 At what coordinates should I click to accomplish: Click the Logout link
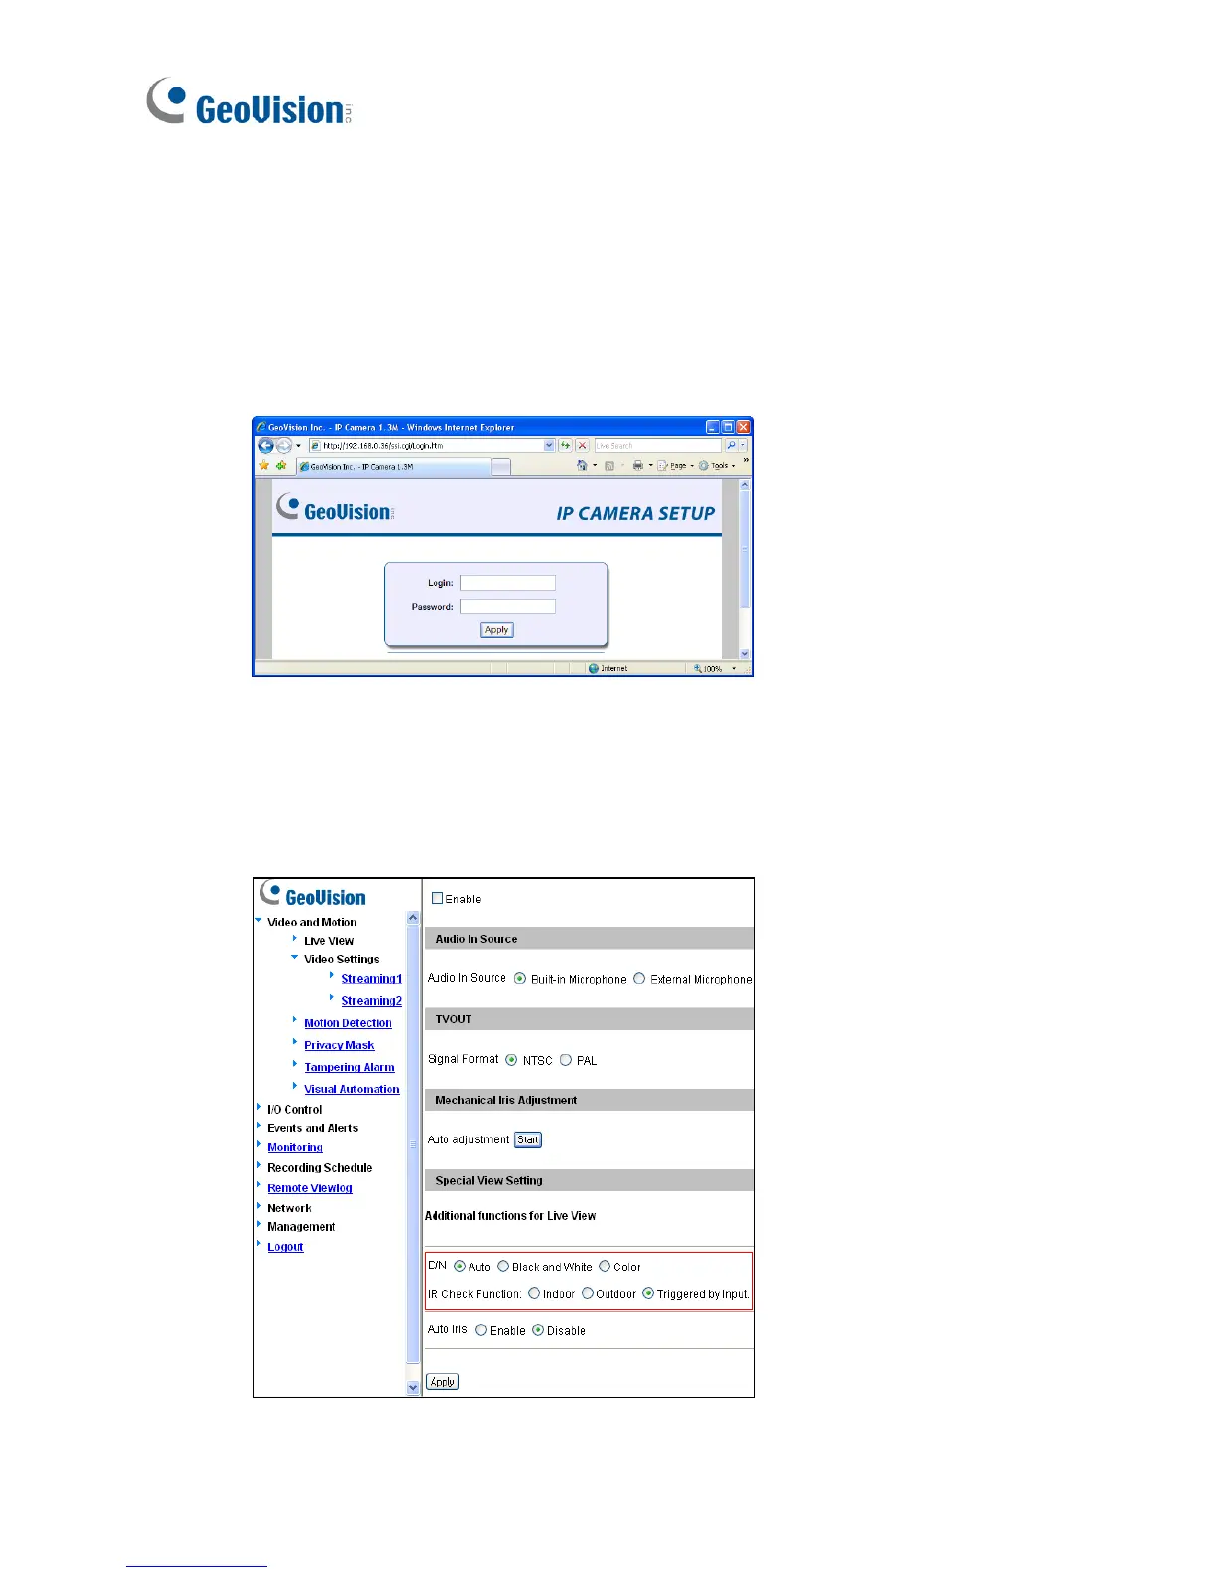click(x=285, y=1247)
